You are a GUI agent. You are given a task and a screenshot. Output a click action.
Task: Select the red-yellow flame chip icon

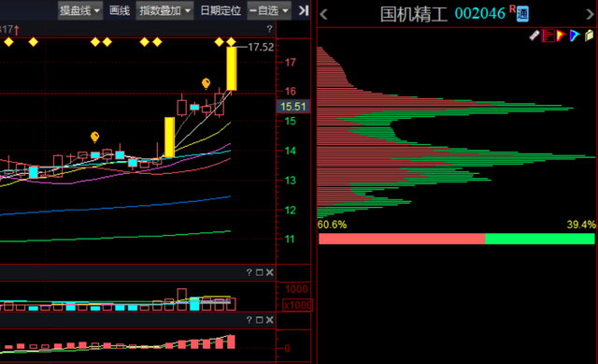(x=561, y=36)
